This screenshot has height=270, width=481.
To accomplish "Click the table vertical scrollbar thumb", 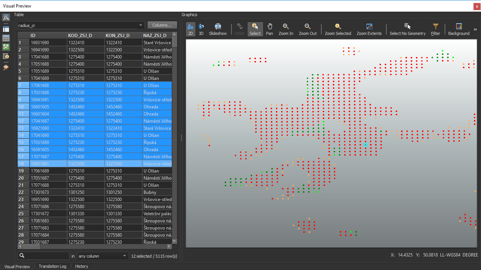I will pyautogui.click(x=174, y=42).
